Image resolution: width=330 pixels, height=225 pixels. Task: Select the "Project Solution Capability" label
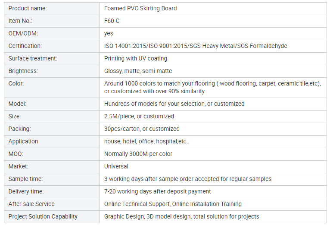tap(43, 216)
